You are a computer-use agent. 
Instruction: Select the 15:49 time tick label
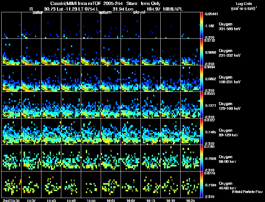[71, 200]
